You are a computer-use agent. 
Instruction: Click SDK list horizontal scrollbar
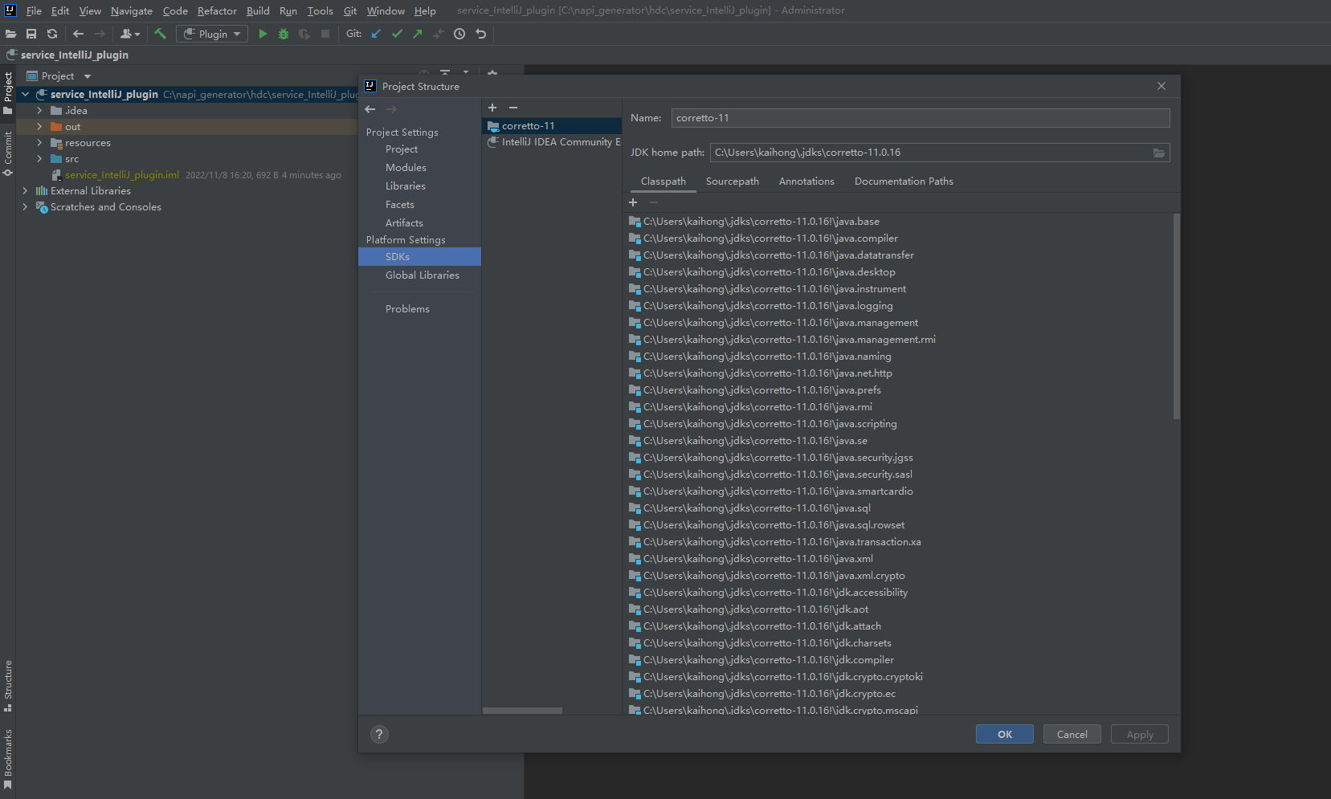(x=522, y=711)
